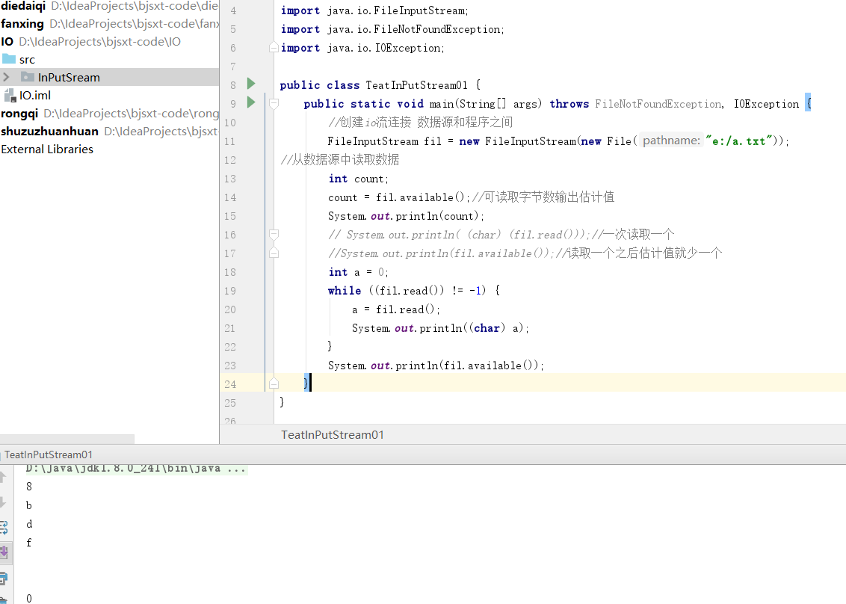Screen dimensions: 846x604
Task: Click fold end marker at line 24
Action: point(274,383)
